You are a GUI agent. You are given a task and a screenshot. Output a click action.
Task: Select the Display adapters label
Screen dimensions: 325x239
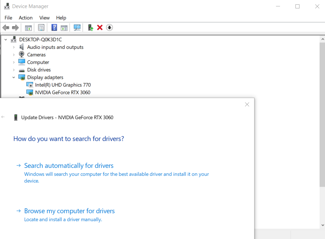pos(45,77)
